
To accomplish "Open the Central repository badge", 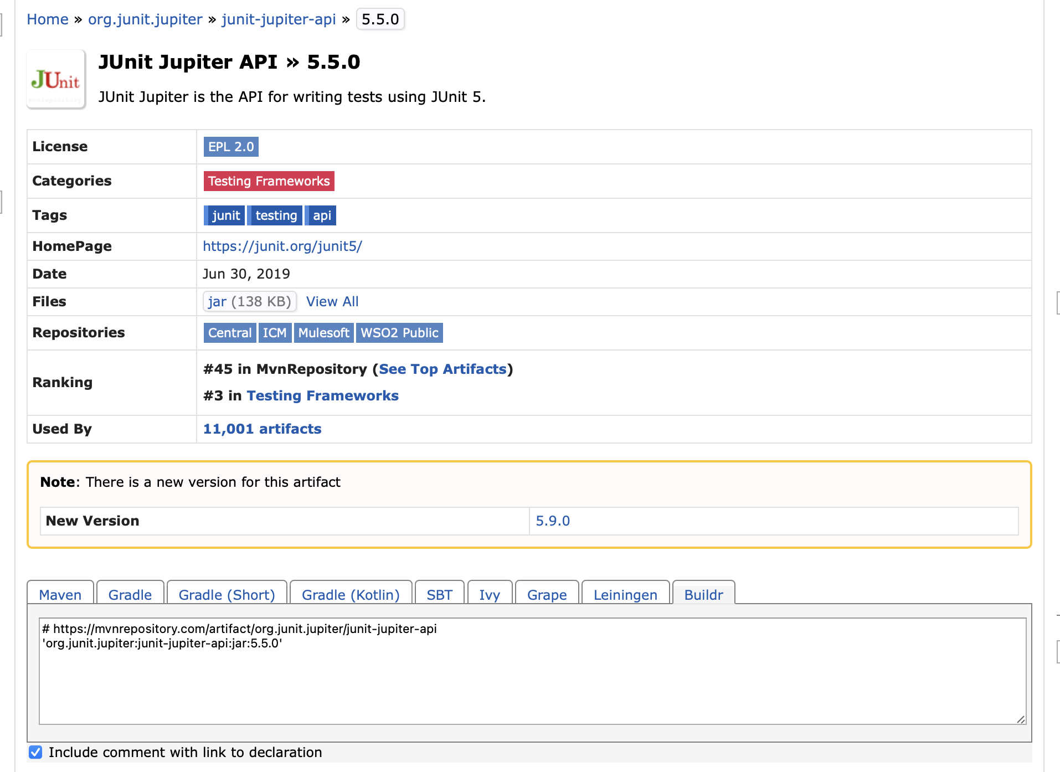I will tap(230, 333).
